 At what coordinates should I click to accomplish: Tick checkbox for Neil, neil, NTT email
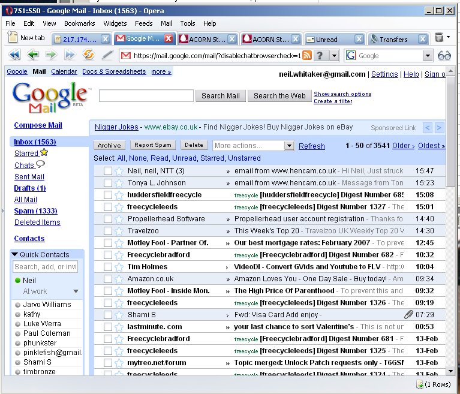coord(108,171)
